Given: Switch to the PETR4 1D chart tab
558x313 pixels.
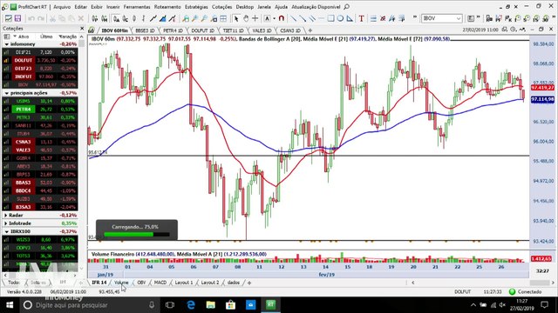Looking at the screenshot, I should 173,30.
